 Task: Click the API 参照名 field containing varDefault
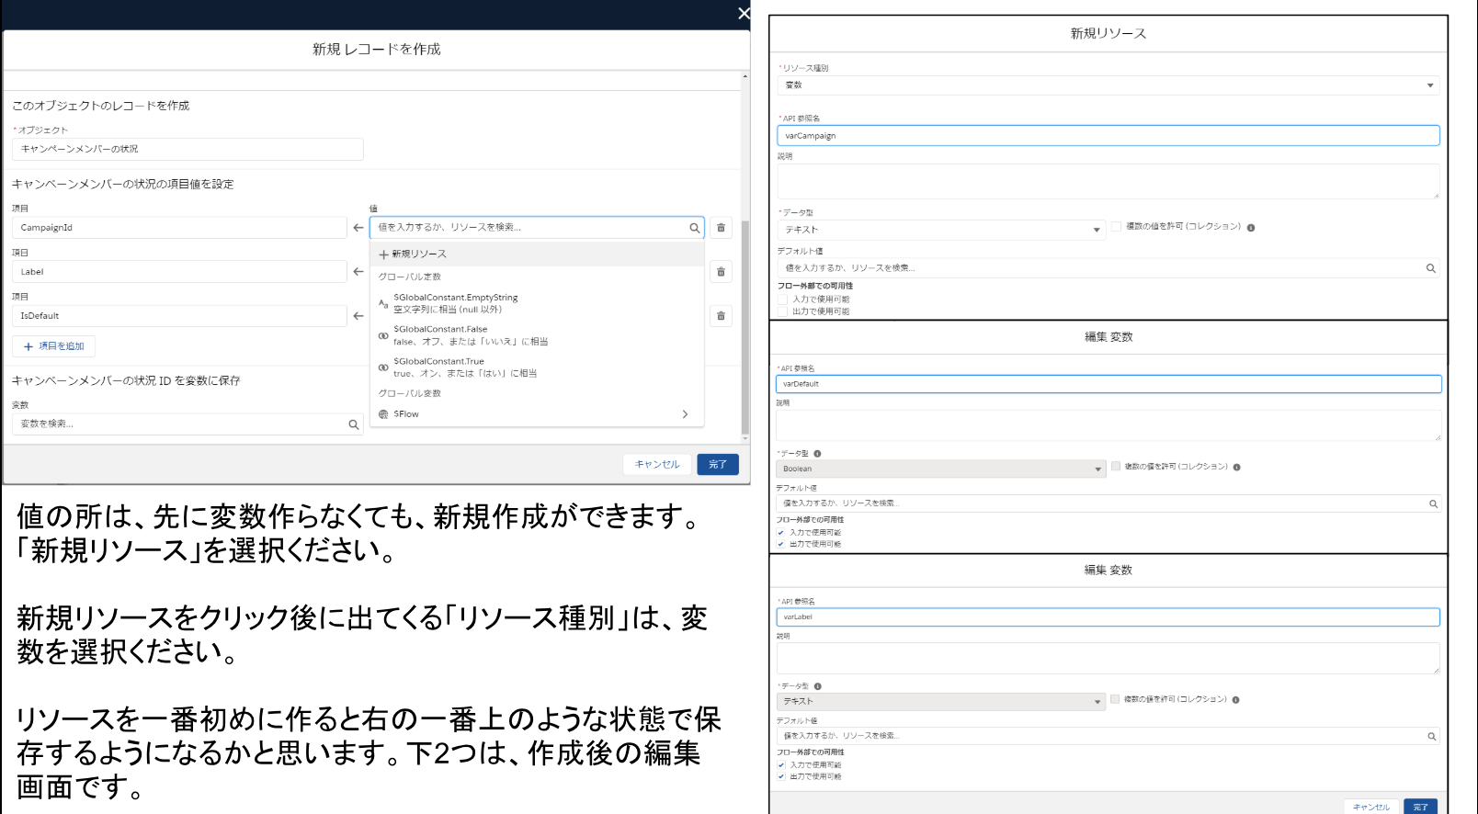1108,384
